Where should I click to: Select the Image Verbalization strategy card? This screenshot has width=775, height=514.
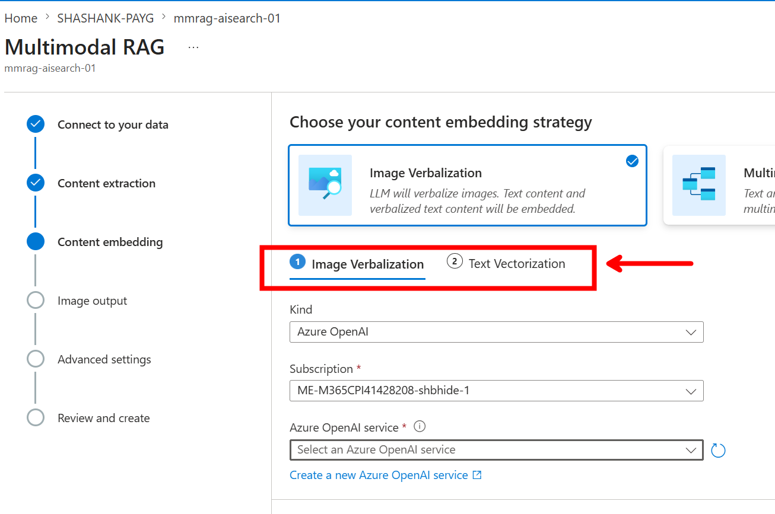[x=468, y=186]
